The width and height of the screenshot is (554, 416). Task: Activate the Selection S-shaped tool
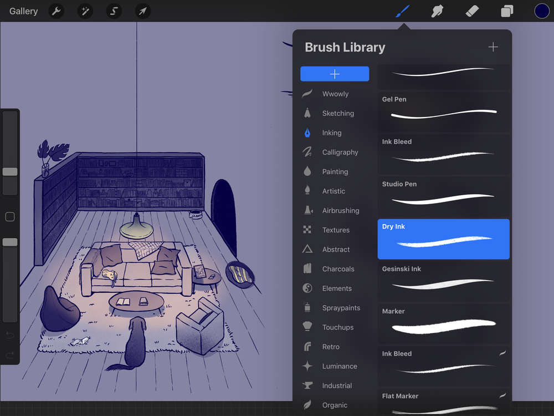coord(114,11)
